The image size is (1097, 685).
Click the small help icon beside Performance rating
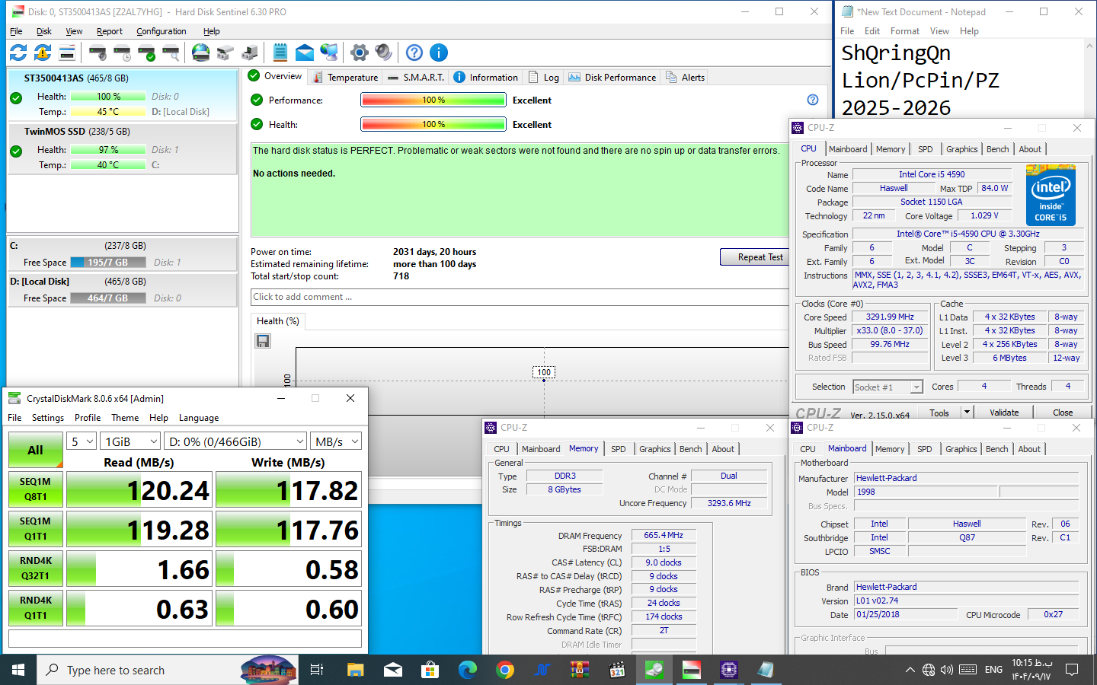(x=813, y=100)
